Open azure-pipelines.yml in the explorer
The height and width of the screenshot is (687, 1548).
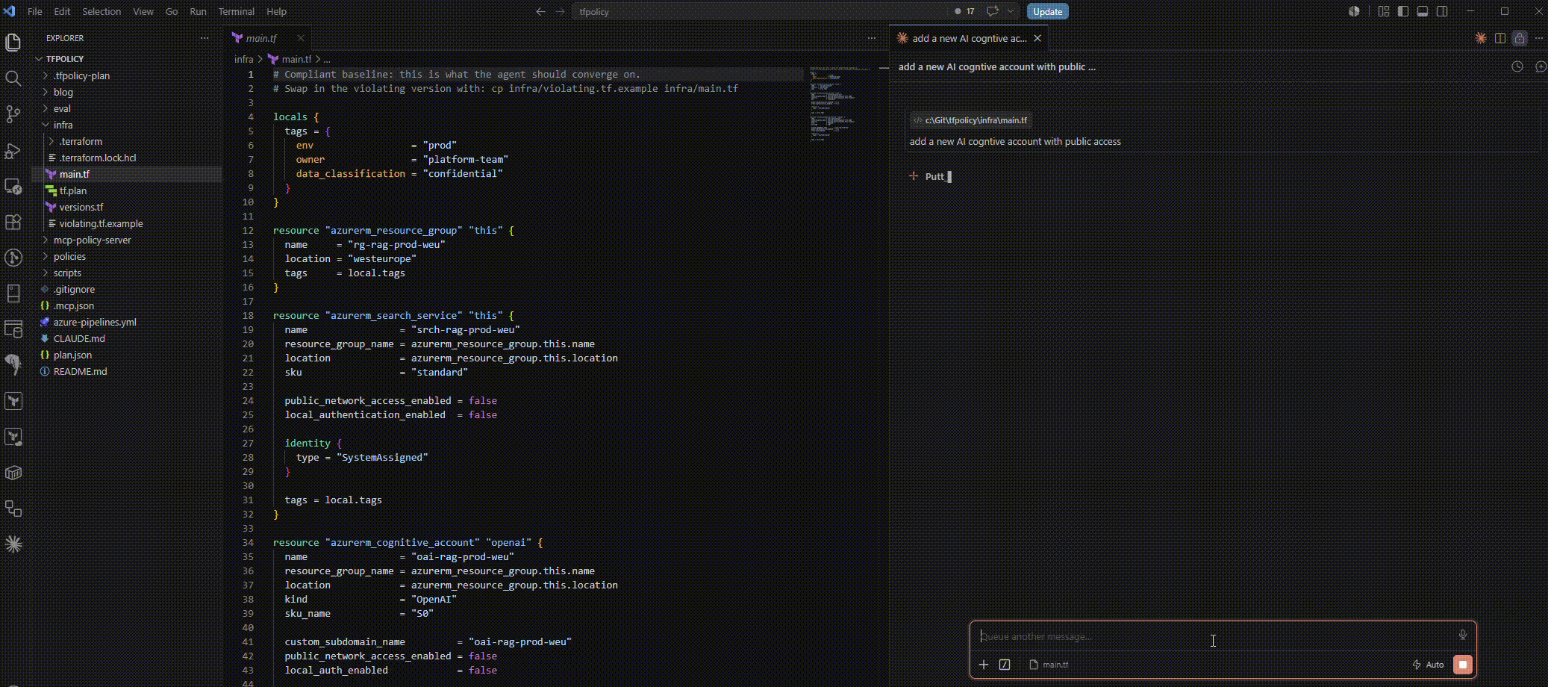(x=95, y=322)
